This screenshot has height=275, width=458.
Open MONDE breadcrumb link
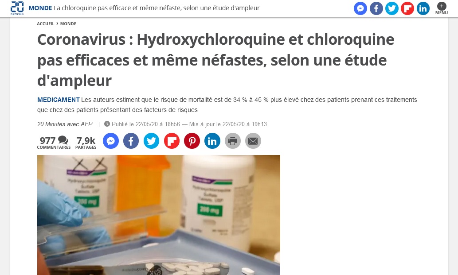coord(68,23)
